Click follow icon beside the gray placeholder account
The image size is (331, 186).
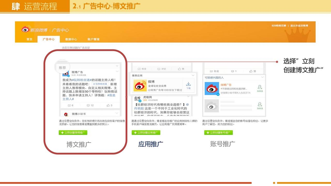(x=260, y=106)
